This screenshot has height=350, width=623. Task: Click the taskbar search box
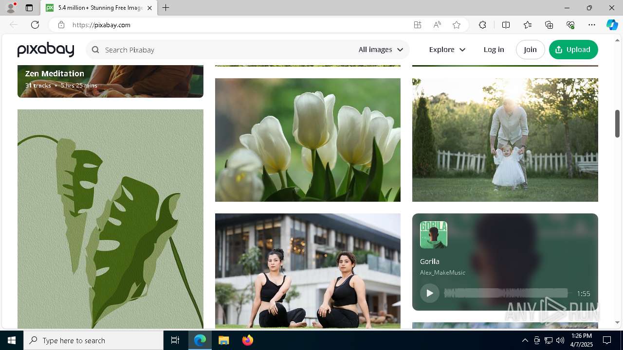point(93,340)
